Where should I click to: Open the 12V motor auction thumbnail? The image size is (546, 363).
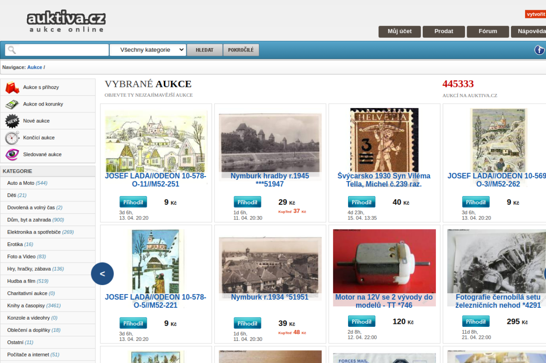pos(384,261)
